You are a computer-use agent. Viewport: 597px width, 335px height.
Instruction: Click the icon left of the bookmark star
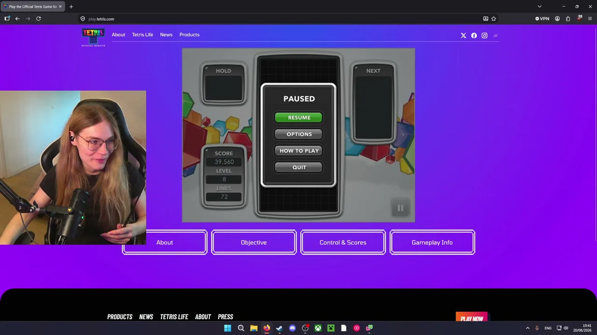[486, 19]
